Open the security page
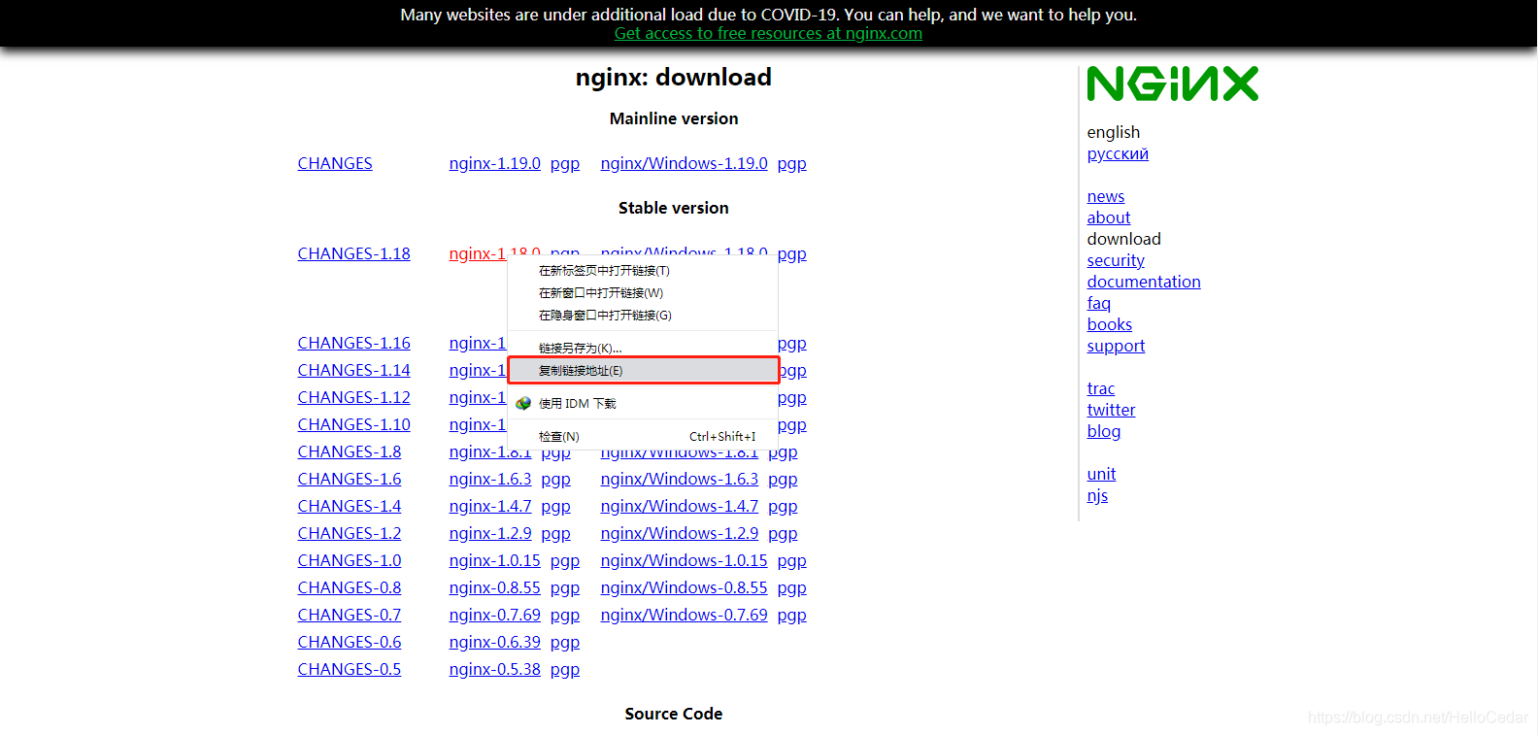 point(1116,260)
